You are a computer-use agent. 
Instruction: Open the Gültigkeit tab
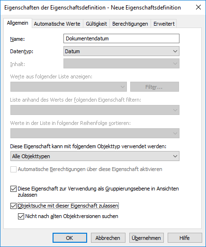pyautogui.click(x=96, y=24)
